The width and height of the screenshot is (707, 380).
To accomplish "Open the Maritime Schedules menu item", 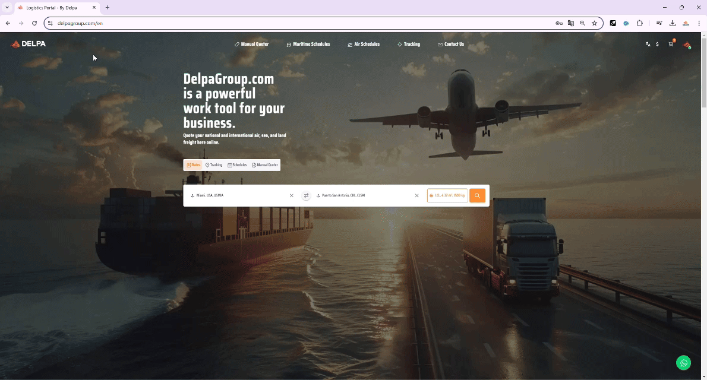I will pyautogui.click(x=308, y=44).
